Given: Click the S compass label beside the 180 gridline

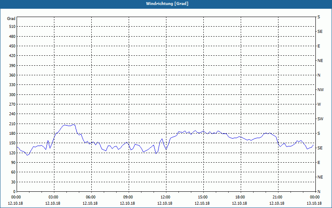Looking at the screenshot, I should pyautogui.click(x=319, y=134).
